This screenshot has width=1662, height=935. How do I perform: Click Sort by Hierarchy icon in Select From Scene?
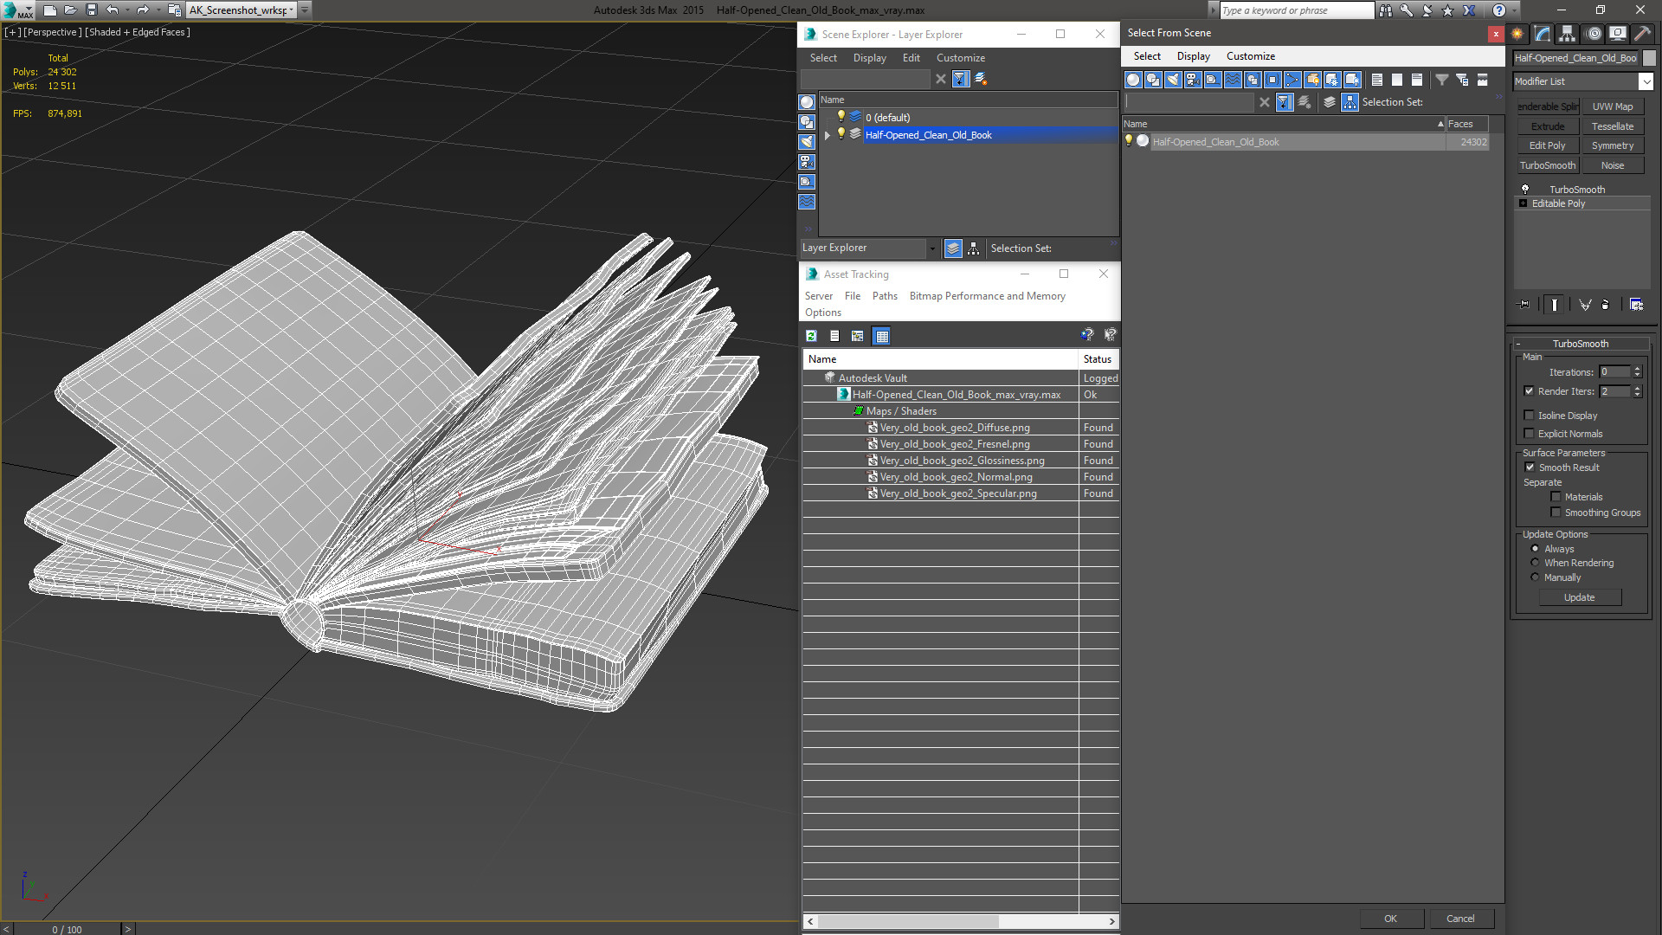click(x=1350, y=102)
